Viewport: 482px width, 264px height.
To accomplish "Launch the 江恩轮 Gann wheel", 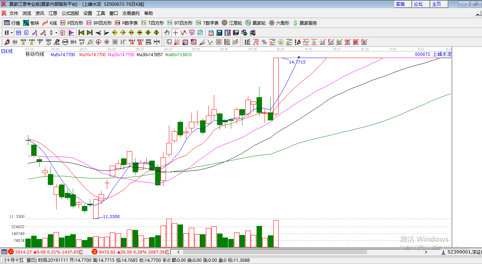I will [x=232, y=23].
